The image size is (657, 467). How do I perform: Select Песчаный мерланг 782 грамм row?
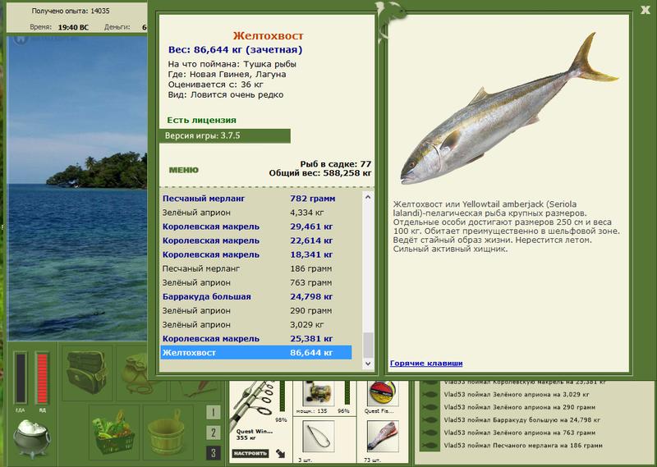pos(256,199)
